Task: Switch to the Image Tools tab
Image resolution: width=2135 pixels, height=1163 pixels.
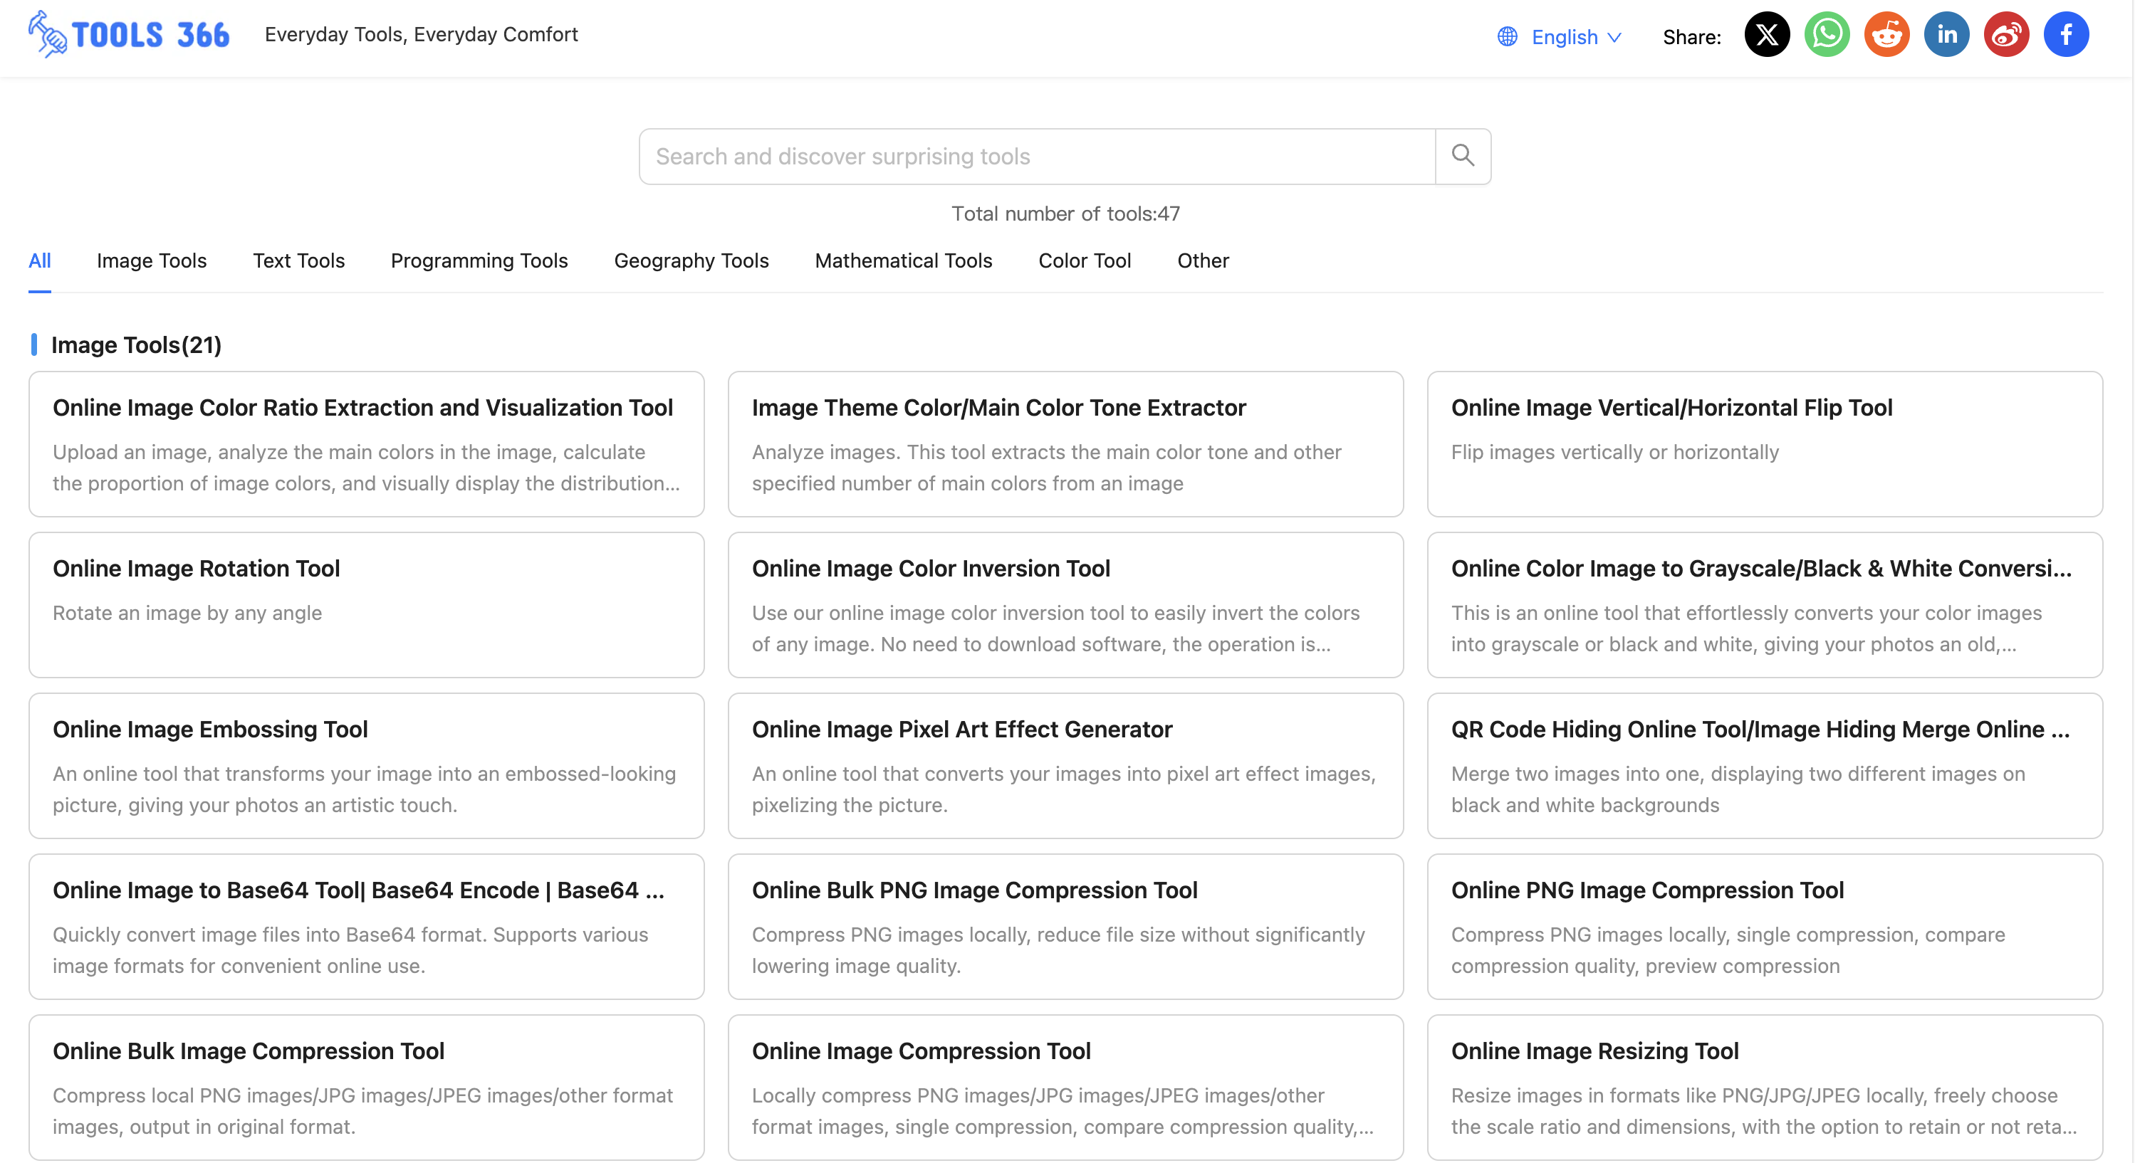Action: click(152, 260)
